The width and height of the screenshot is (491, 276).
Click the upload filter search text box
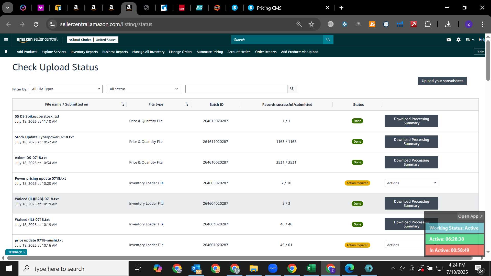236,89
